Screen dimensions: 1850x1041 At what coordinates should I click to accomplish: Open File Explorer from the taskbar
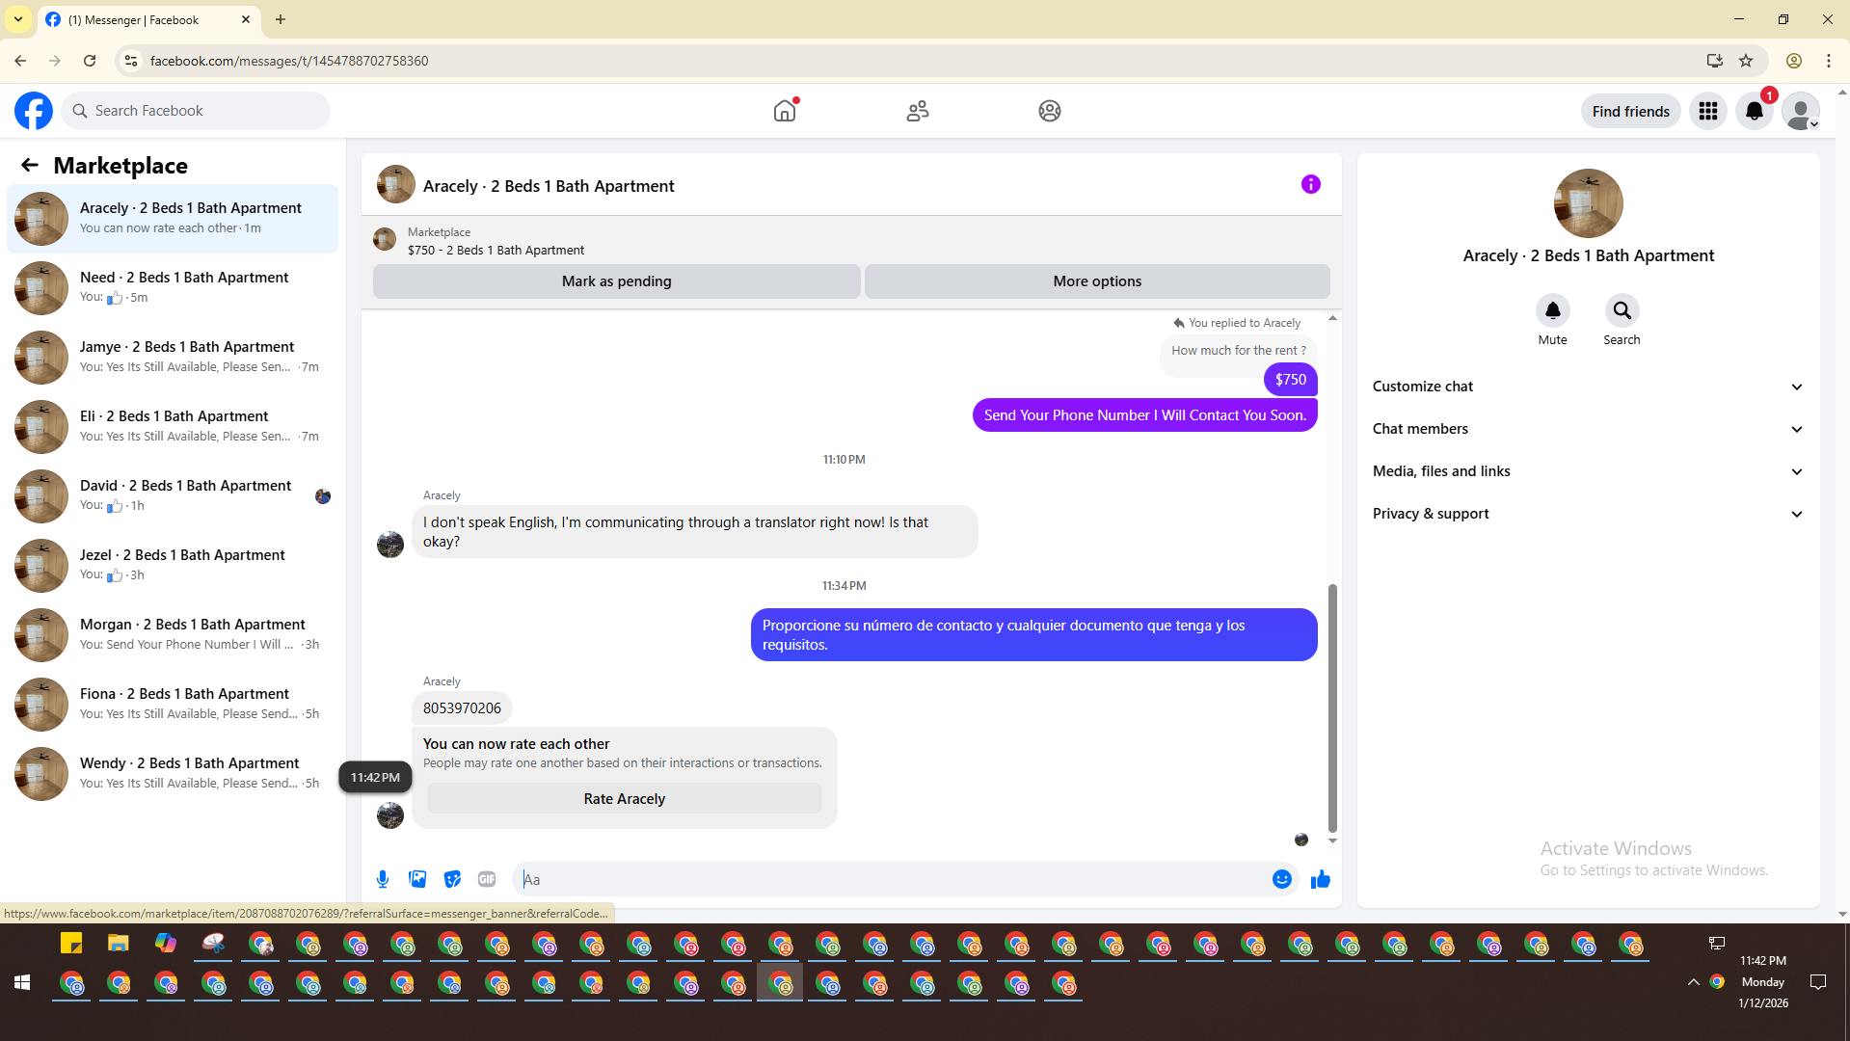118,944
